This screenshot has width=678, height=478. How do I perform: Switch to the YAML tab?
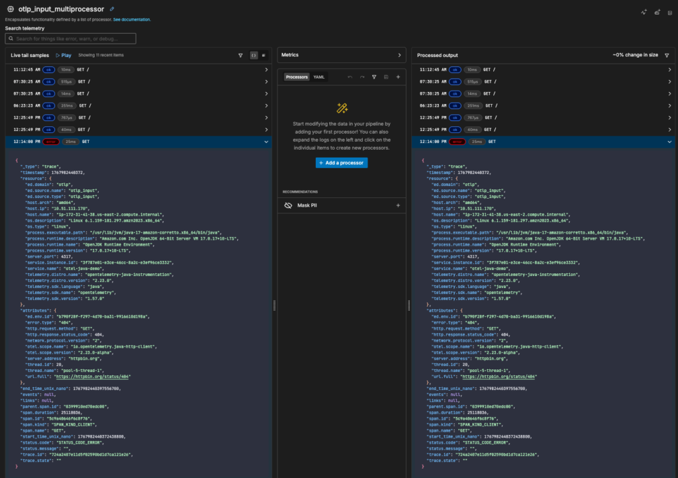tap(319, 77)
